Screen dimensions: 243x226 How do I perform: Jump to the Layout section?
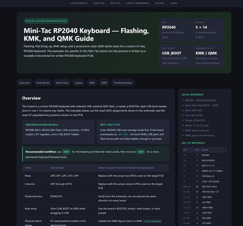pyautogui.click(x=79, y=83)
